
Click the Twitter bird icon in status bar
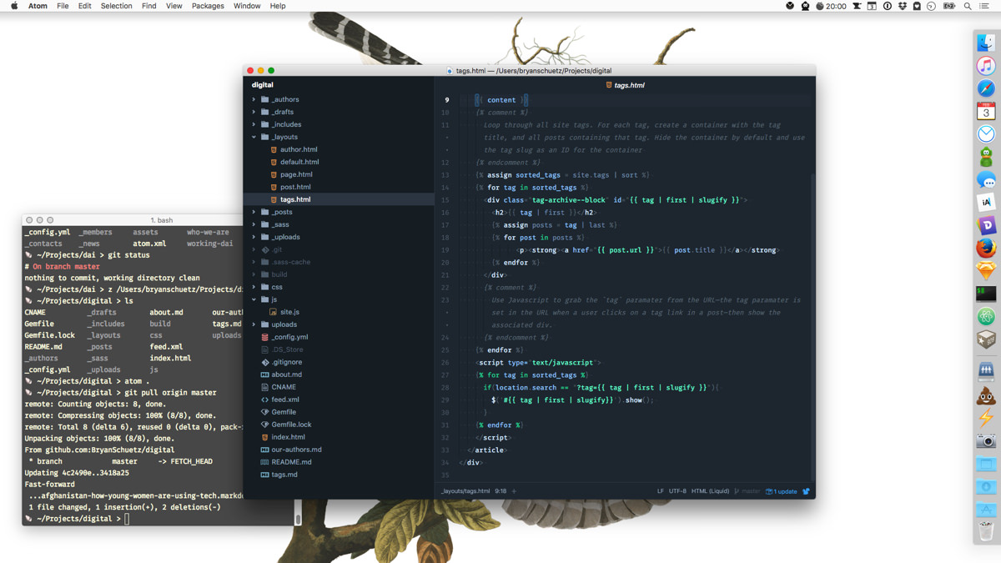point(806,491)
